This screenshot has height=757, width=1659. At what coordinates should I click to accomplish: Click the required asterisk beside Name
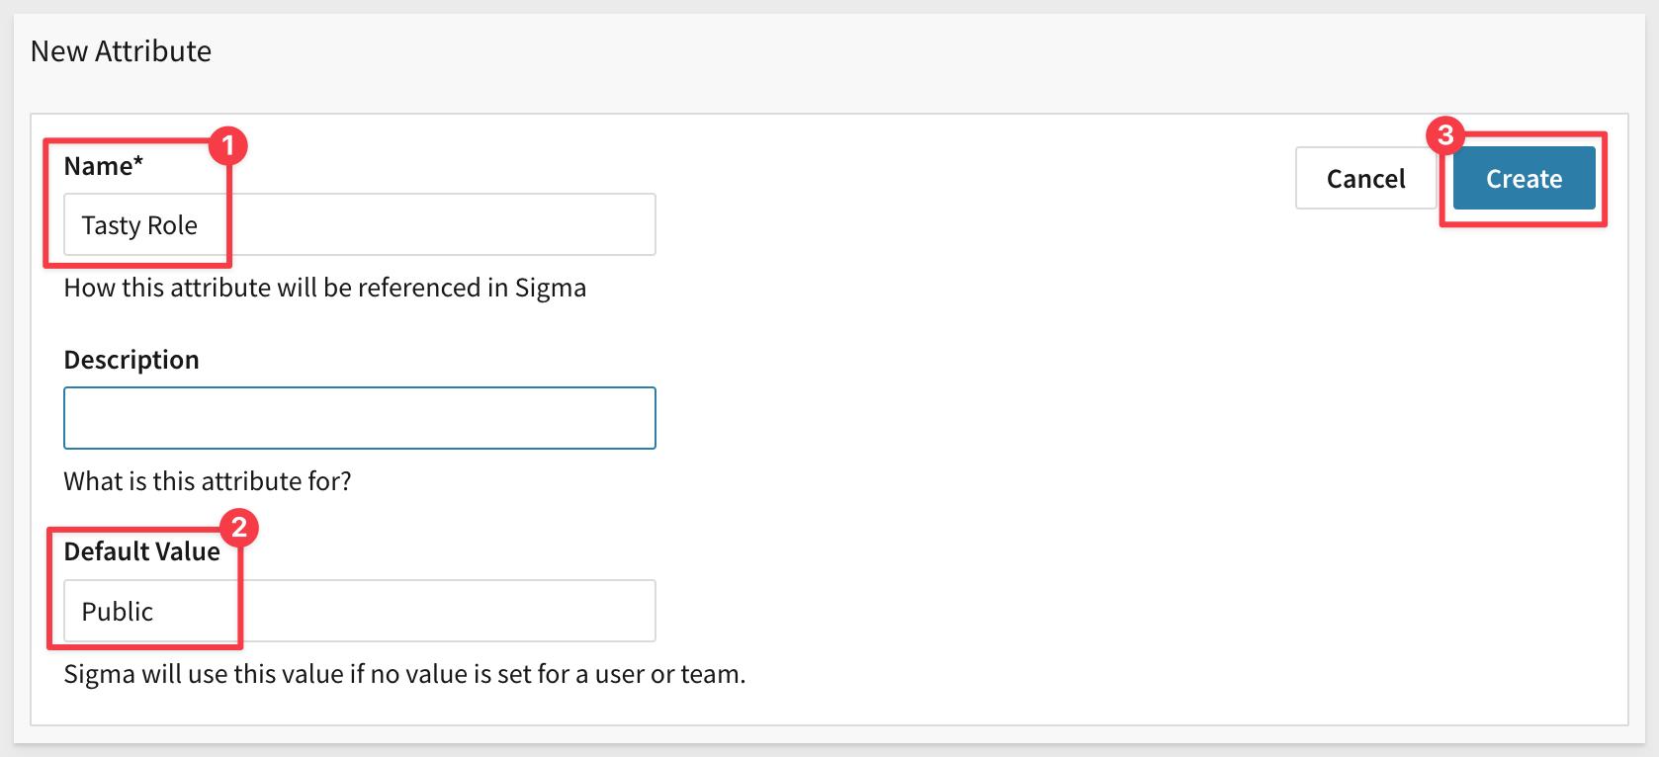tap(138, 160)
